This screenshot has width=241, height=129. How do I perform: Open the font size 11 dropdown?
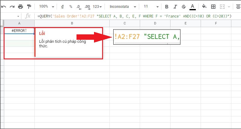point(151,7)
